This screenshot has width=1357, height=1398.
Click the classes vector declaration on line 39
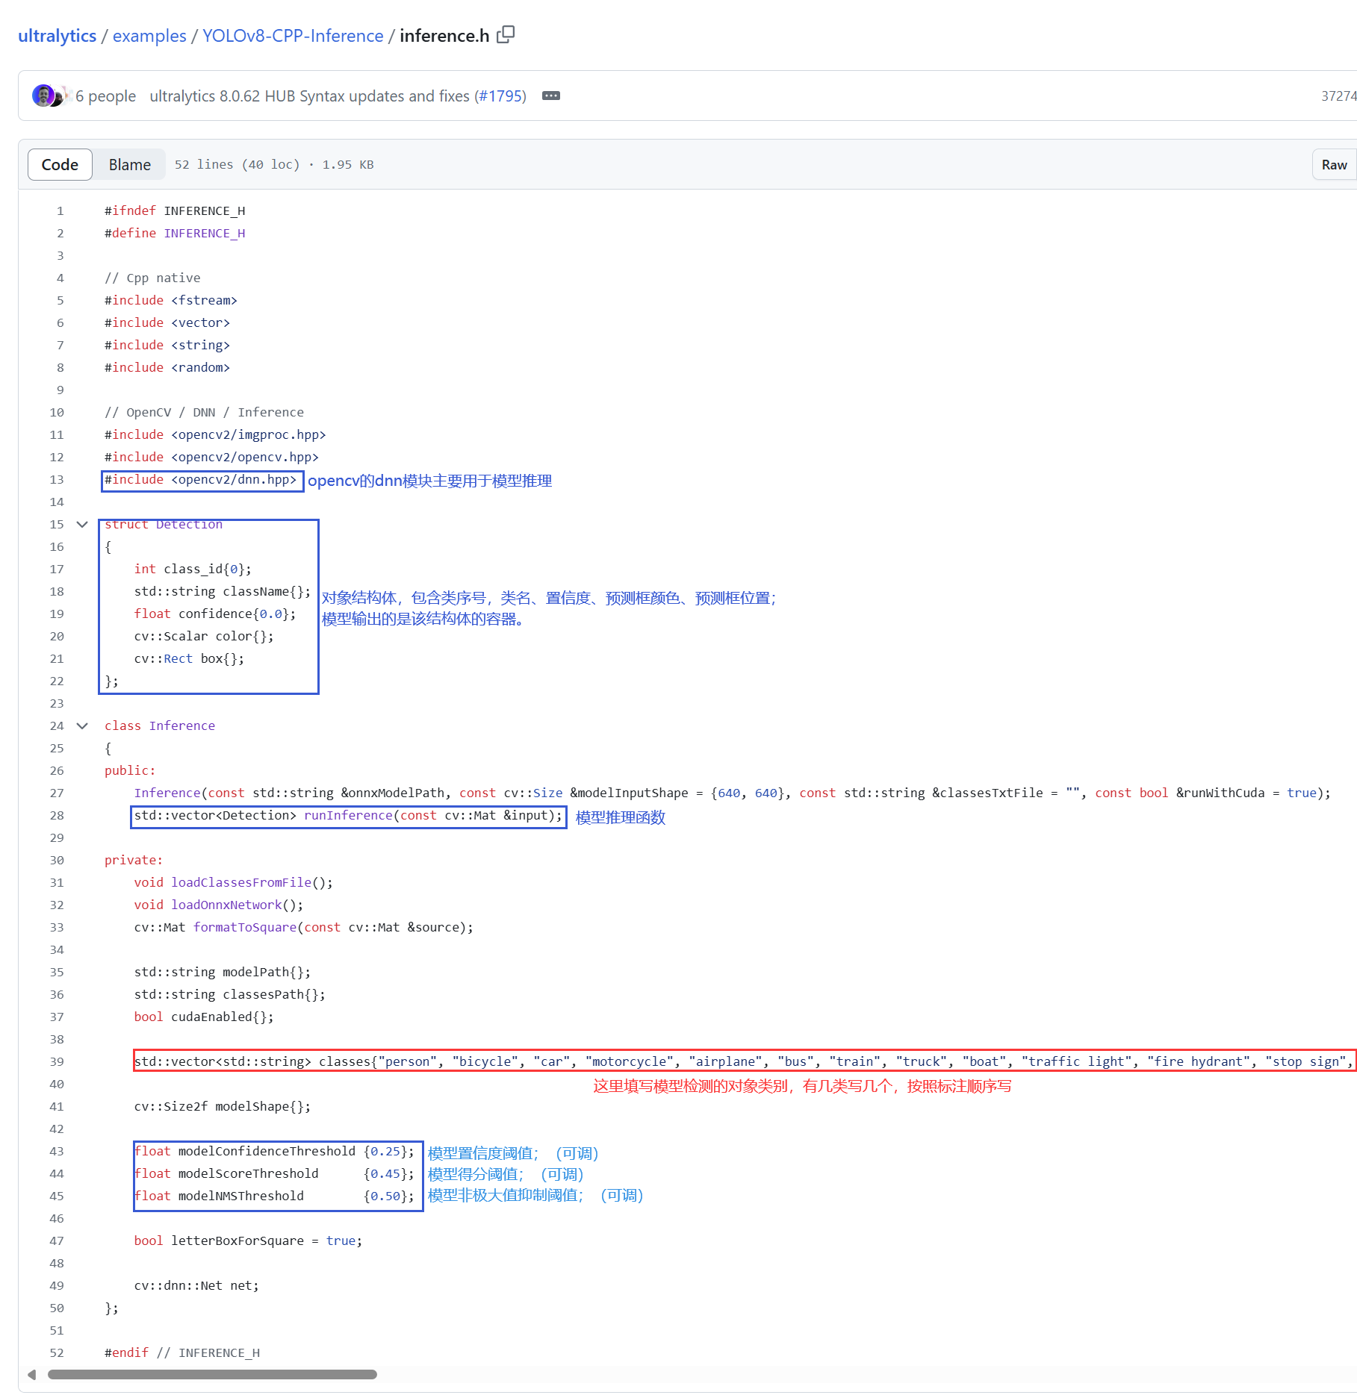pos(744,1061)
